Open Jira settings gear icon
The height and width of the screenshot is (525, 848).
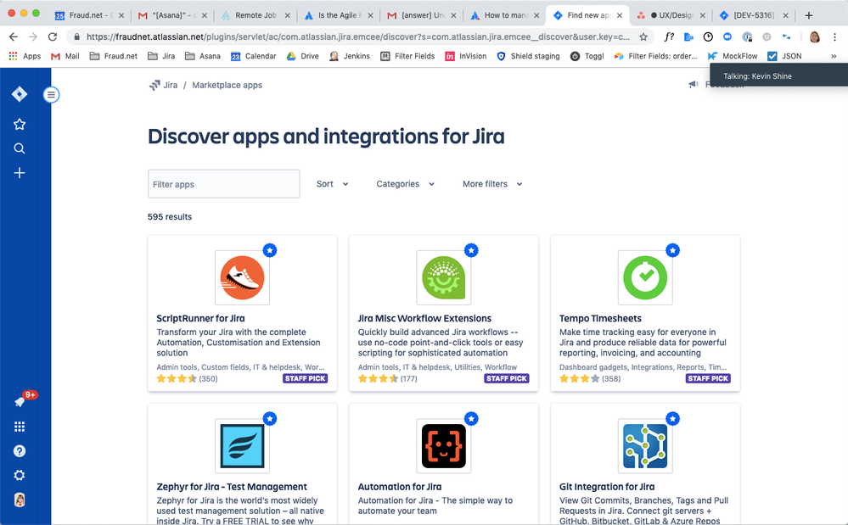point(20,475)
